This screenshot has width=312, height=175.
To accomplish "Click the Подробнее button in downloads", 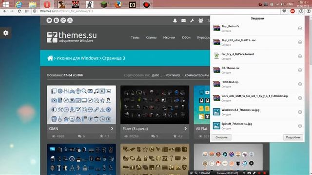I will (293, 137).
